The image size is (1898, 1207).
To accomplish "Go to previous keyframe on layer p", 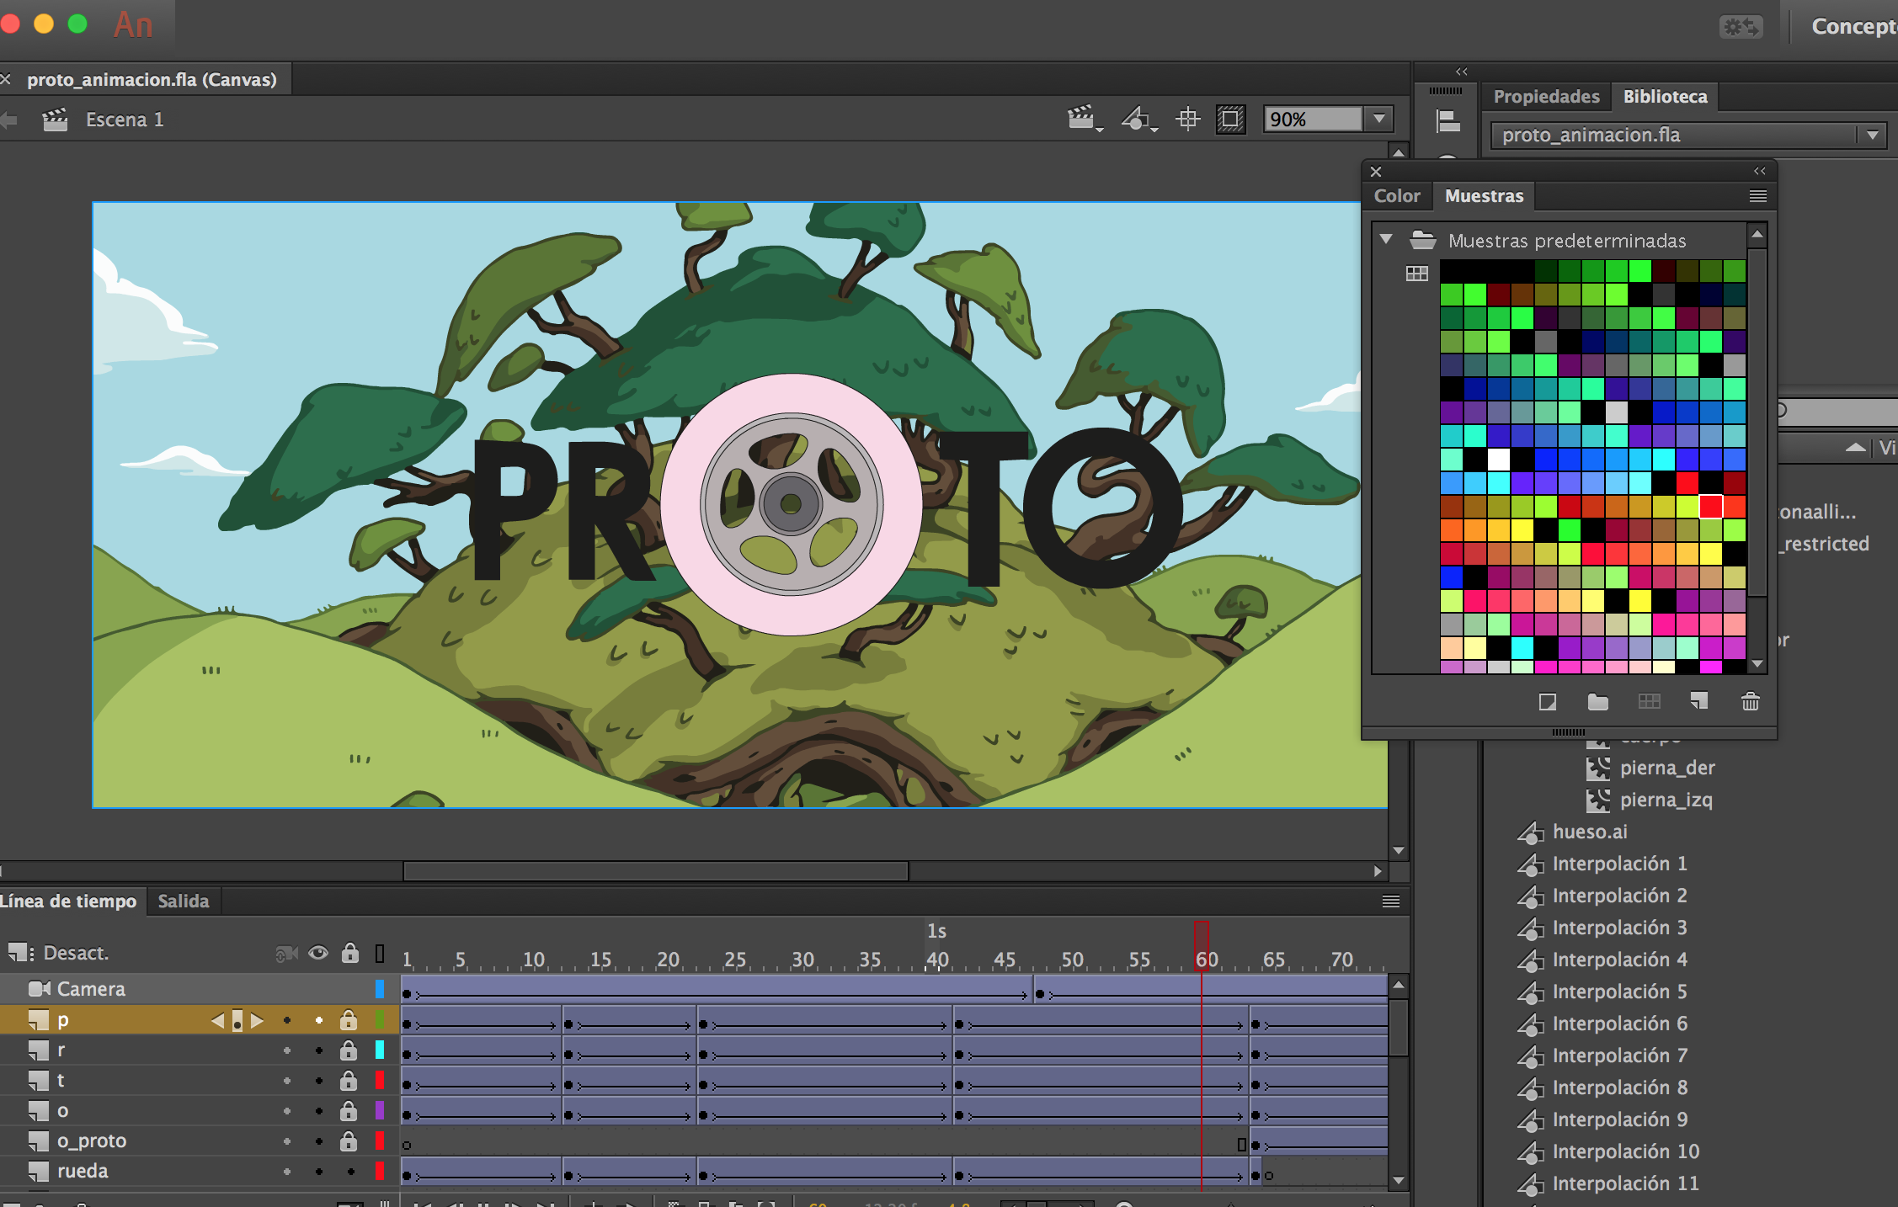I will 218,1020.
